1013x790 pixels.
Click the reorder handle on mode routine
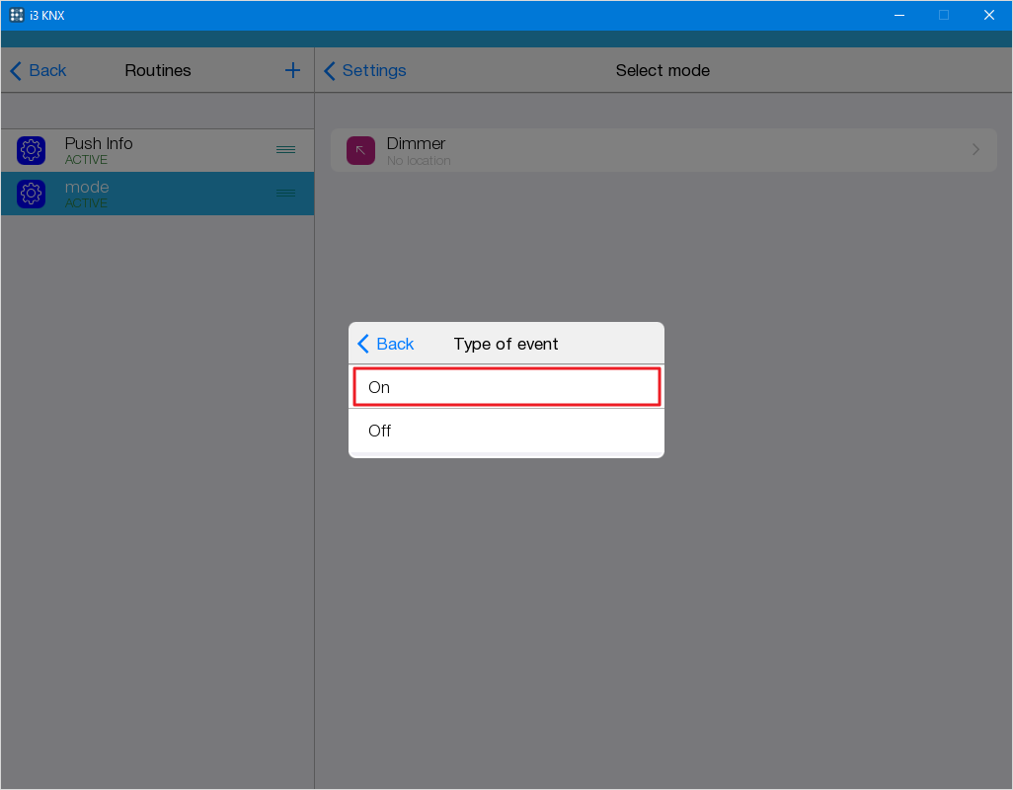click(285, 194)
